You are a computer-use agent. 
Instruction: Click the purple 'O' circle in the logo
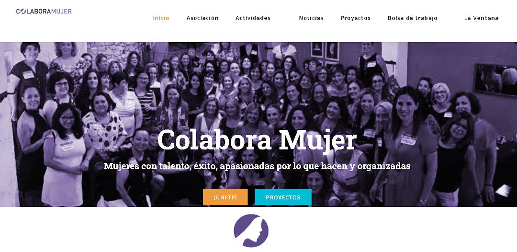coord(22,11)
